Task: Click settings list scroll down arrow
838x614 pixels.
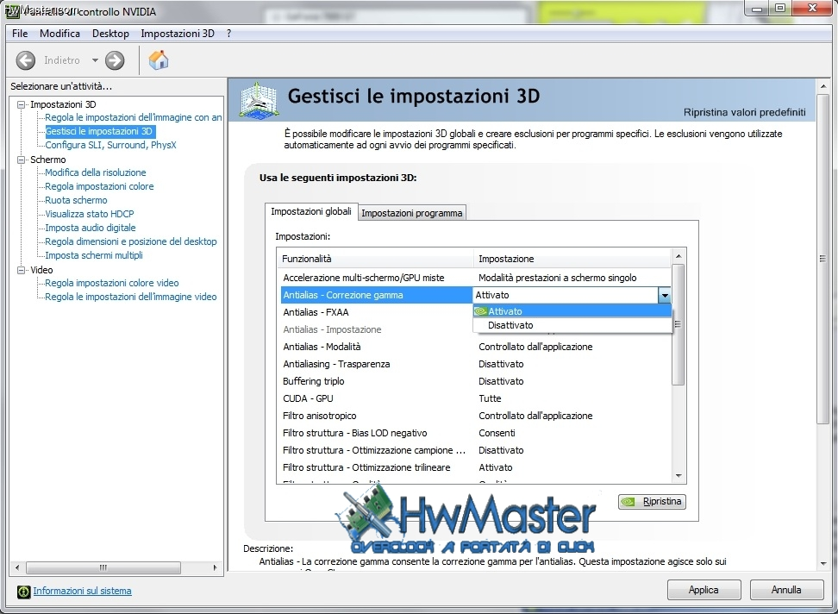Action: (679, 476)
